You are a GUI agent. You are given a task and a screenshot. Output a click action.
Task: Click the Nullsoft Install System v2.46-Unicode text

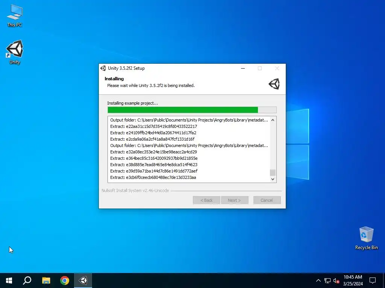[135, 190]
